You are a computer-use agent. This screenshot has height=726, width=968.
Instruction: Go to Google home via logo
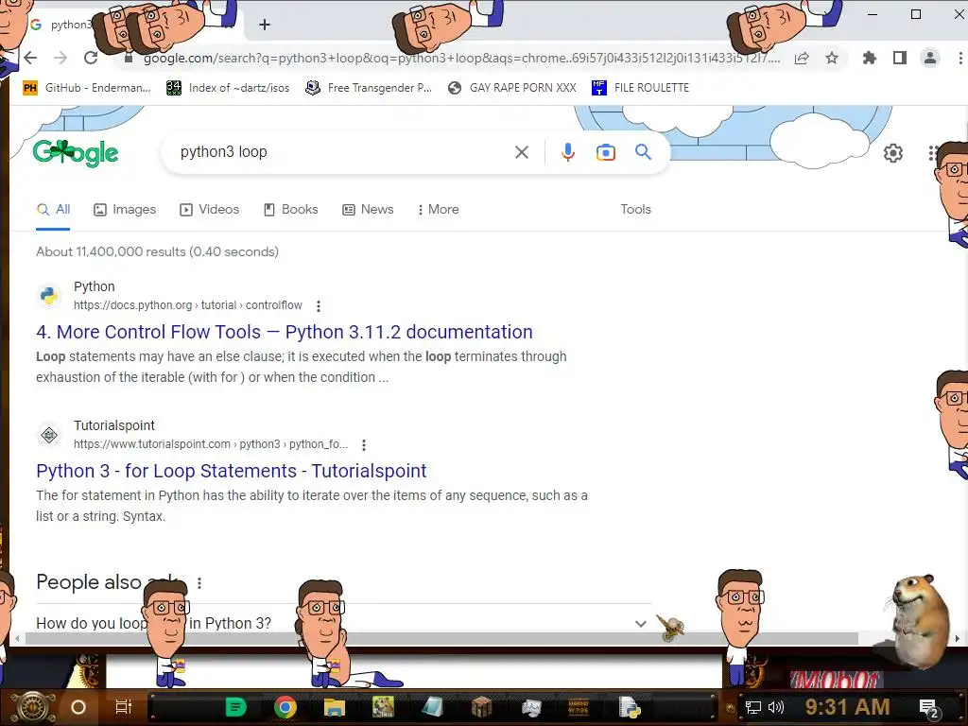(x=76, y=153)
